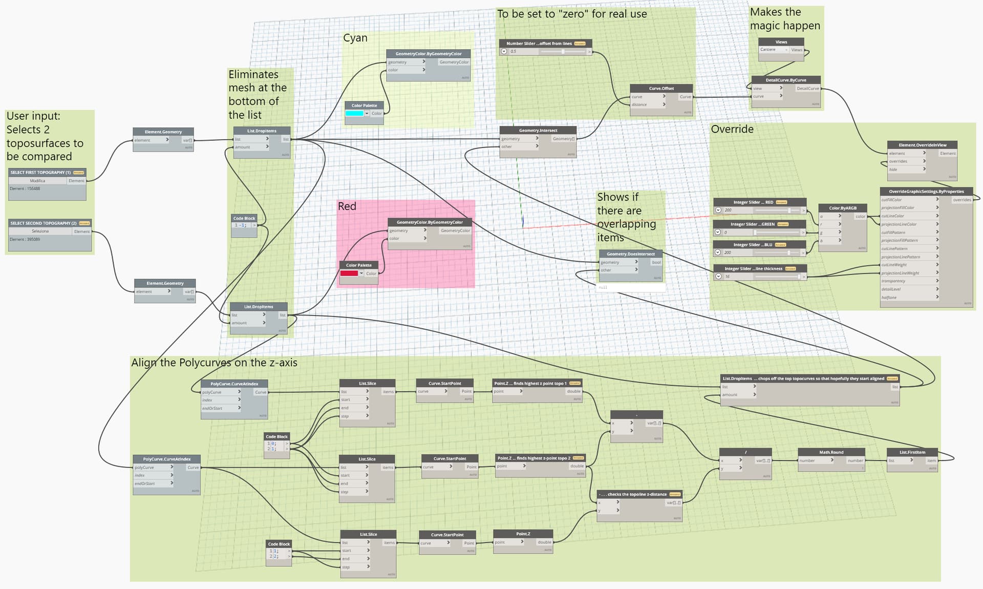Click renamed badge on SELECT SECOND TOPOGRAPHY node

pos(84,223)
